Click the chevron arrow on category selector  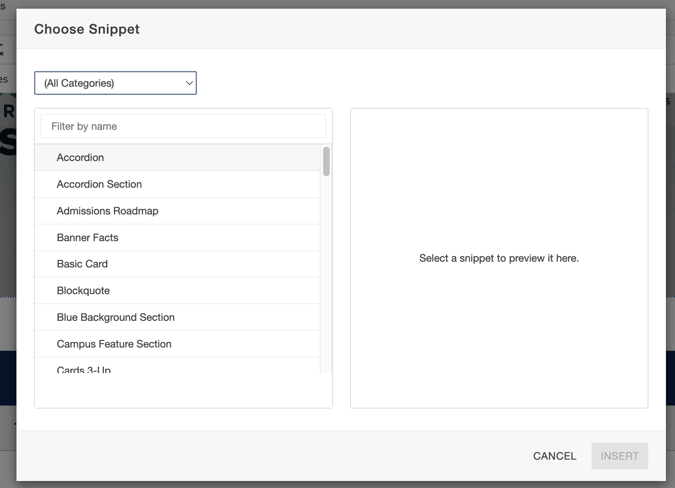189,83
